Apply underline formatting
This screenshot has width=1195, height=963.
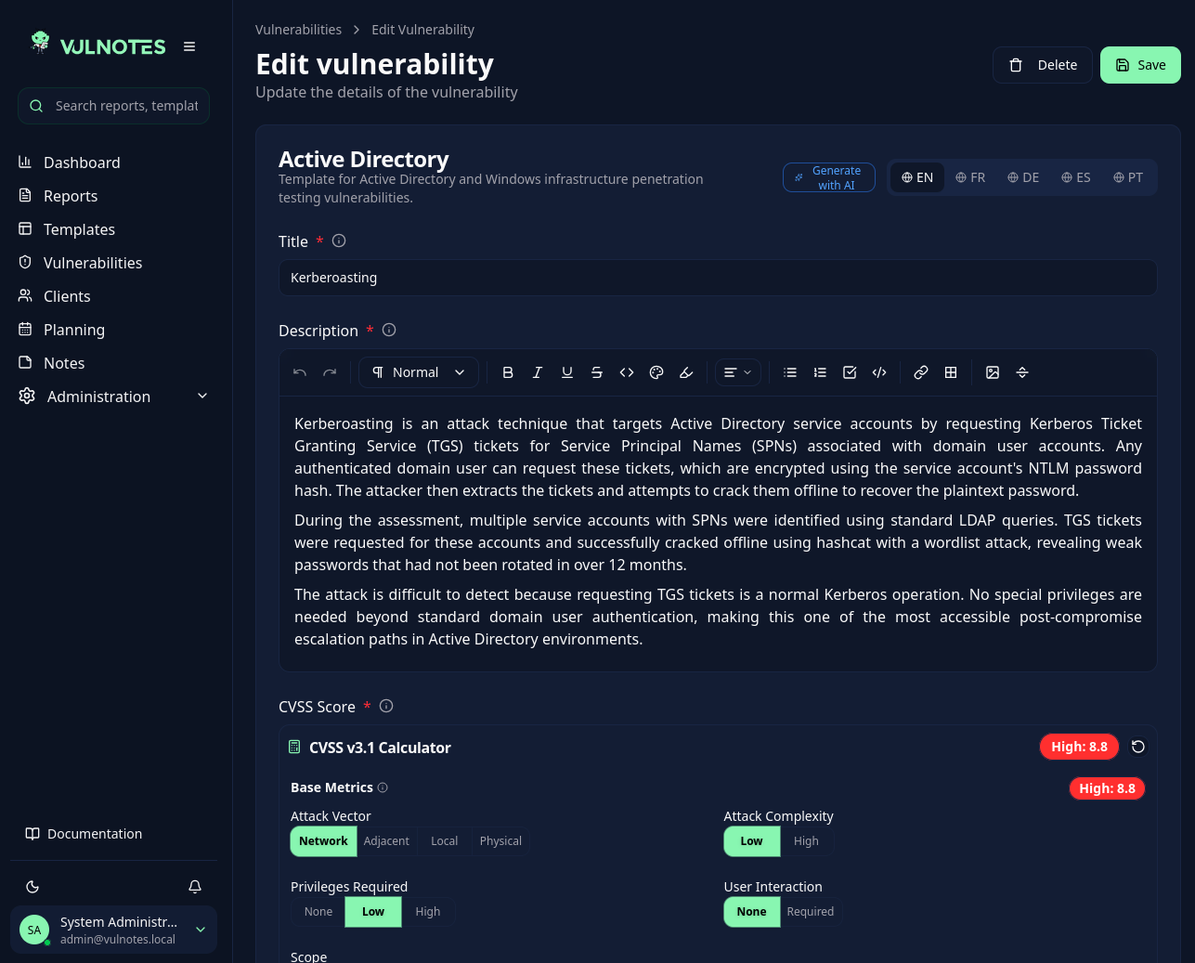(567, 372)
